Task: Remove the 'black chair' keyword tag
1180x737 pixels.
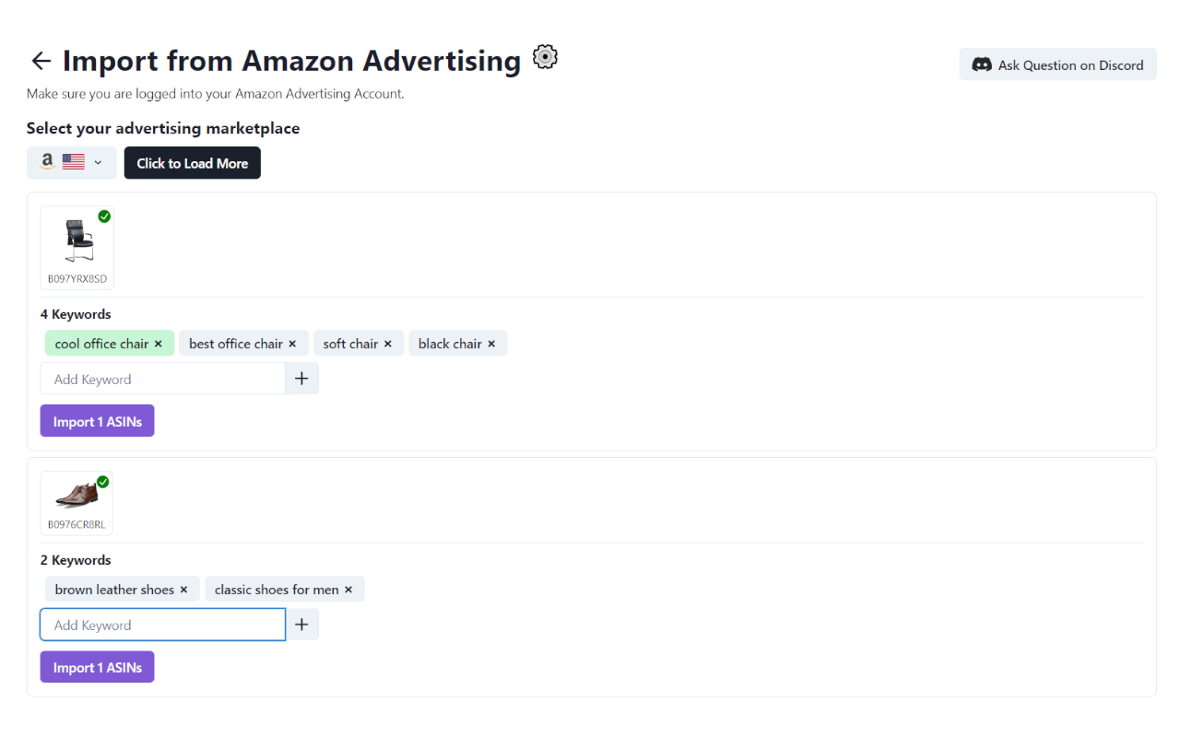Action: click(493, 343)
